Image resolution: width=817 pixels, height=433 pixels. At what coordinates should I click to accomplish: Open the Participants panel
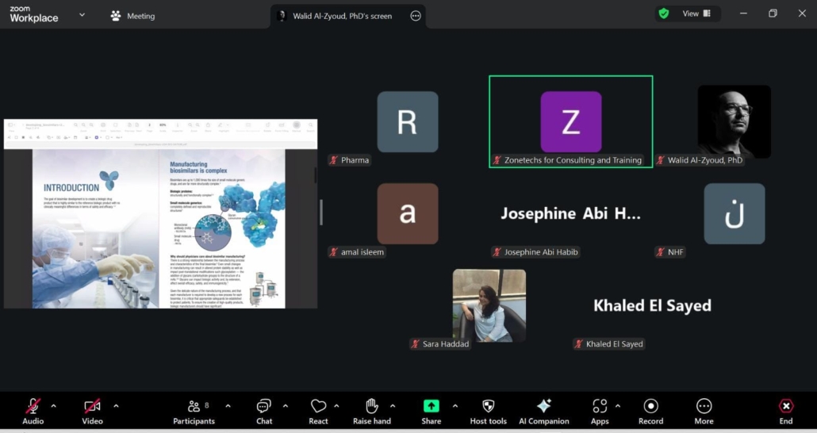tap(194, 411)
